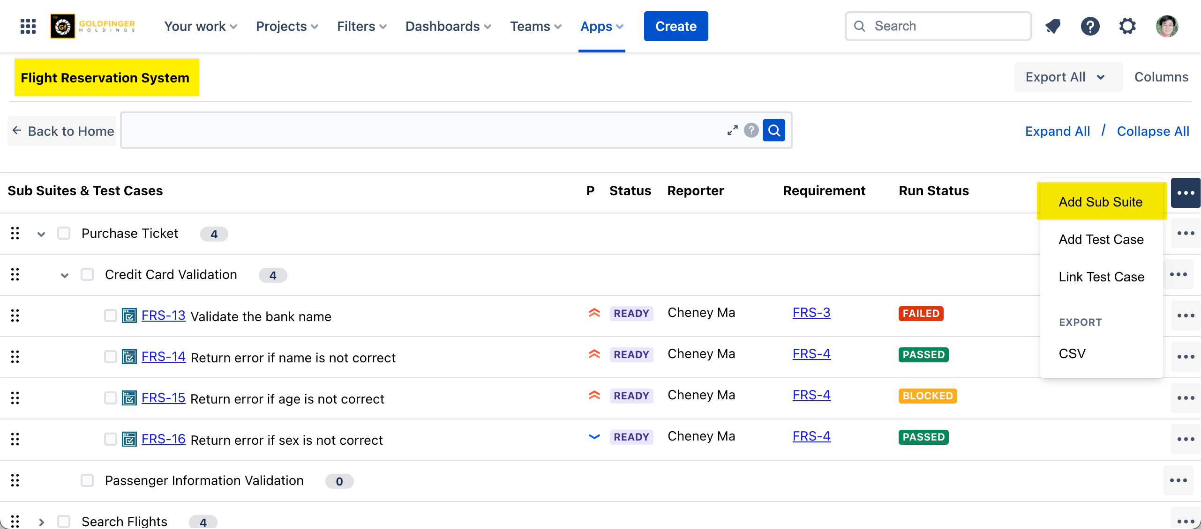This screenshot has height=529, width=1201.
Task: Click into the test case query input field
Action: coord(422,130)
